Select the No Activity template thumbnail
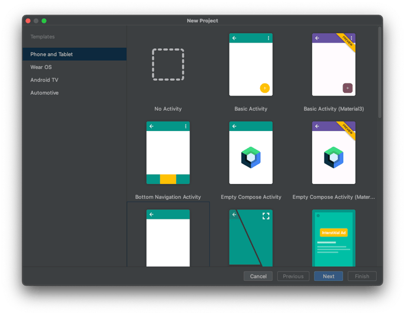The image size is (405, 315). pos(168,65)
